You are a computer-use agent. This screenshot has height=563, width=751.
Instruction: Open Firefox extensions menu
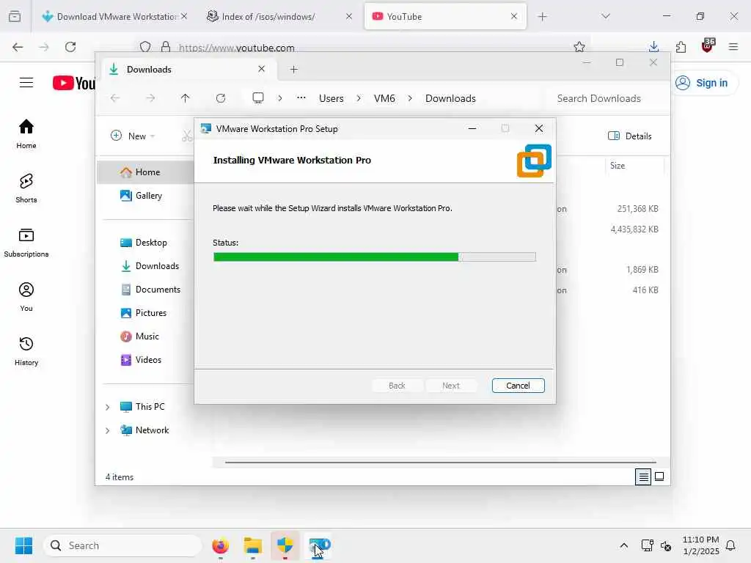click(x=681, y=47)
